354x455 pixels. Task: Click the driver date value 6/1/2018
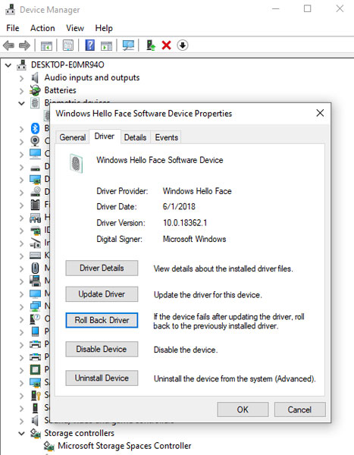(x=179, y=206)
